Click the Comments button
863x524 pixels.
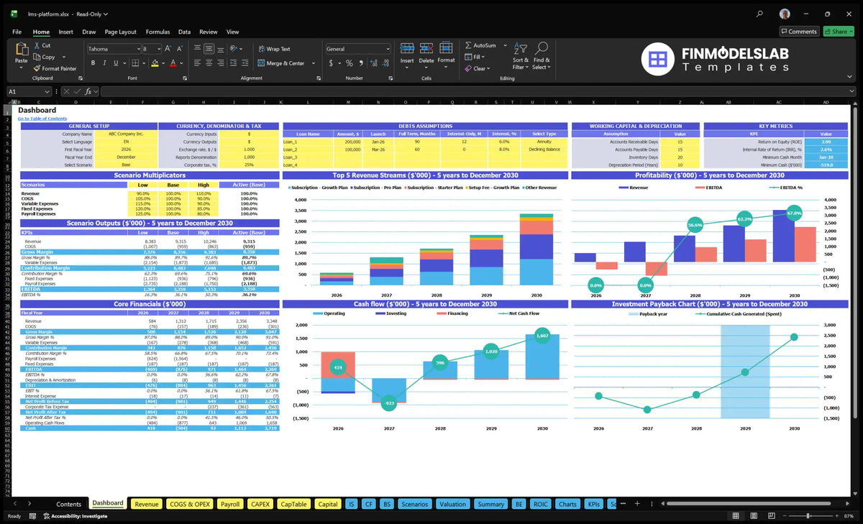[x=799, y=31]
